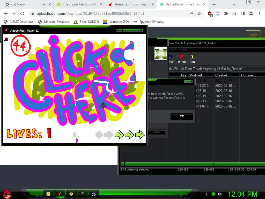
Task: Open a new Chrome tab
Action: tap(214, 4)
